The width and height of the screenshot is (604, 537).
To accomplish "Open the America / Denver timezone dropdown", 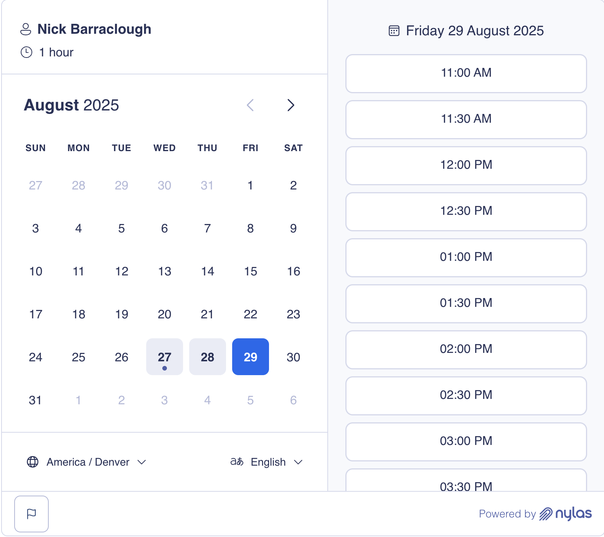I will [87, 462].
